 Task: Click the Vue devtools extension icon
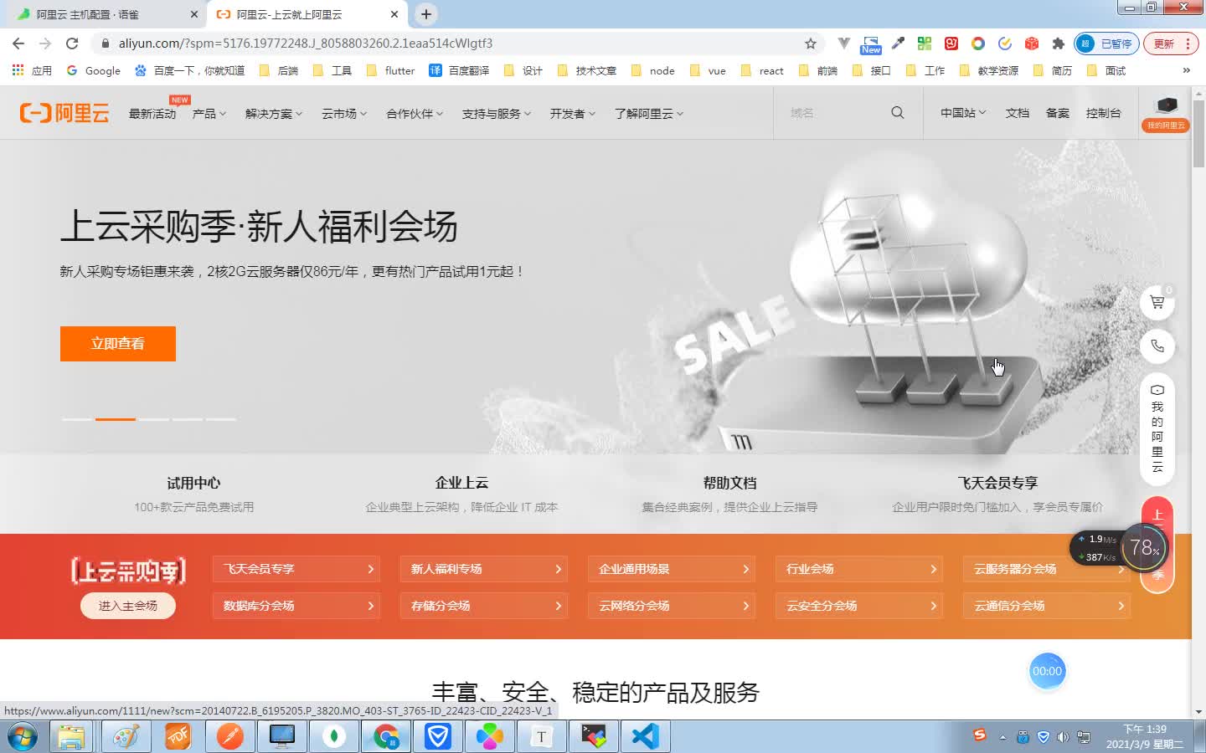tap(843, 44)
